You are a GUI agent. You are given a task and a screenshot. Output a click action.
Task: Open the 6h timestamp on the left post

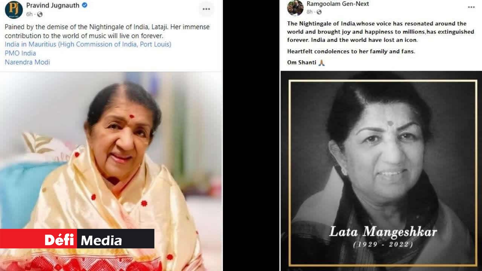(x=29, y=14)
